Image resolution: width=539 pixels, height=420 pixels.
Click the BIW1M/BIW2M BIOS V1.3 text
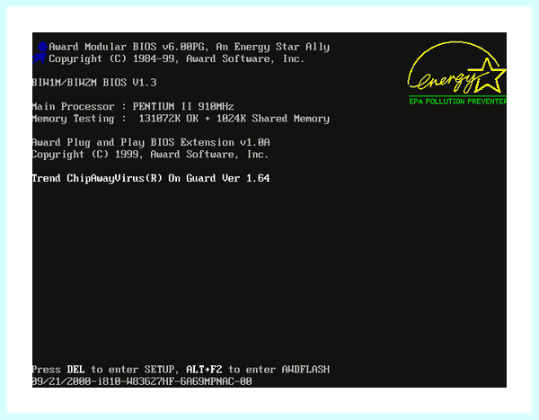click(94, 83)
